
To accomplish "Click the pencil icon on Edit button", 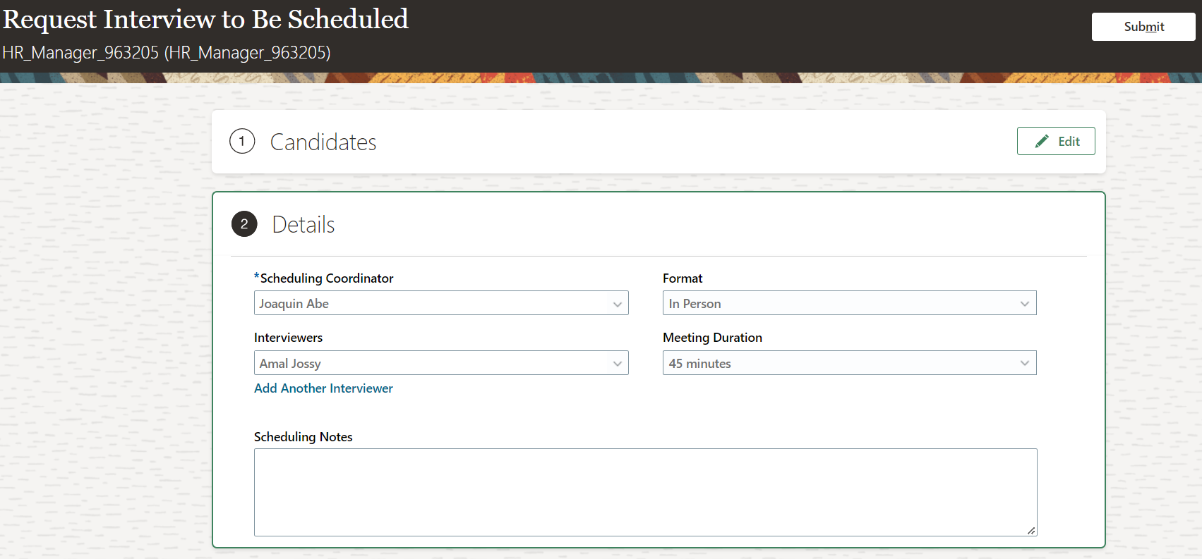I will point(1042,142).
